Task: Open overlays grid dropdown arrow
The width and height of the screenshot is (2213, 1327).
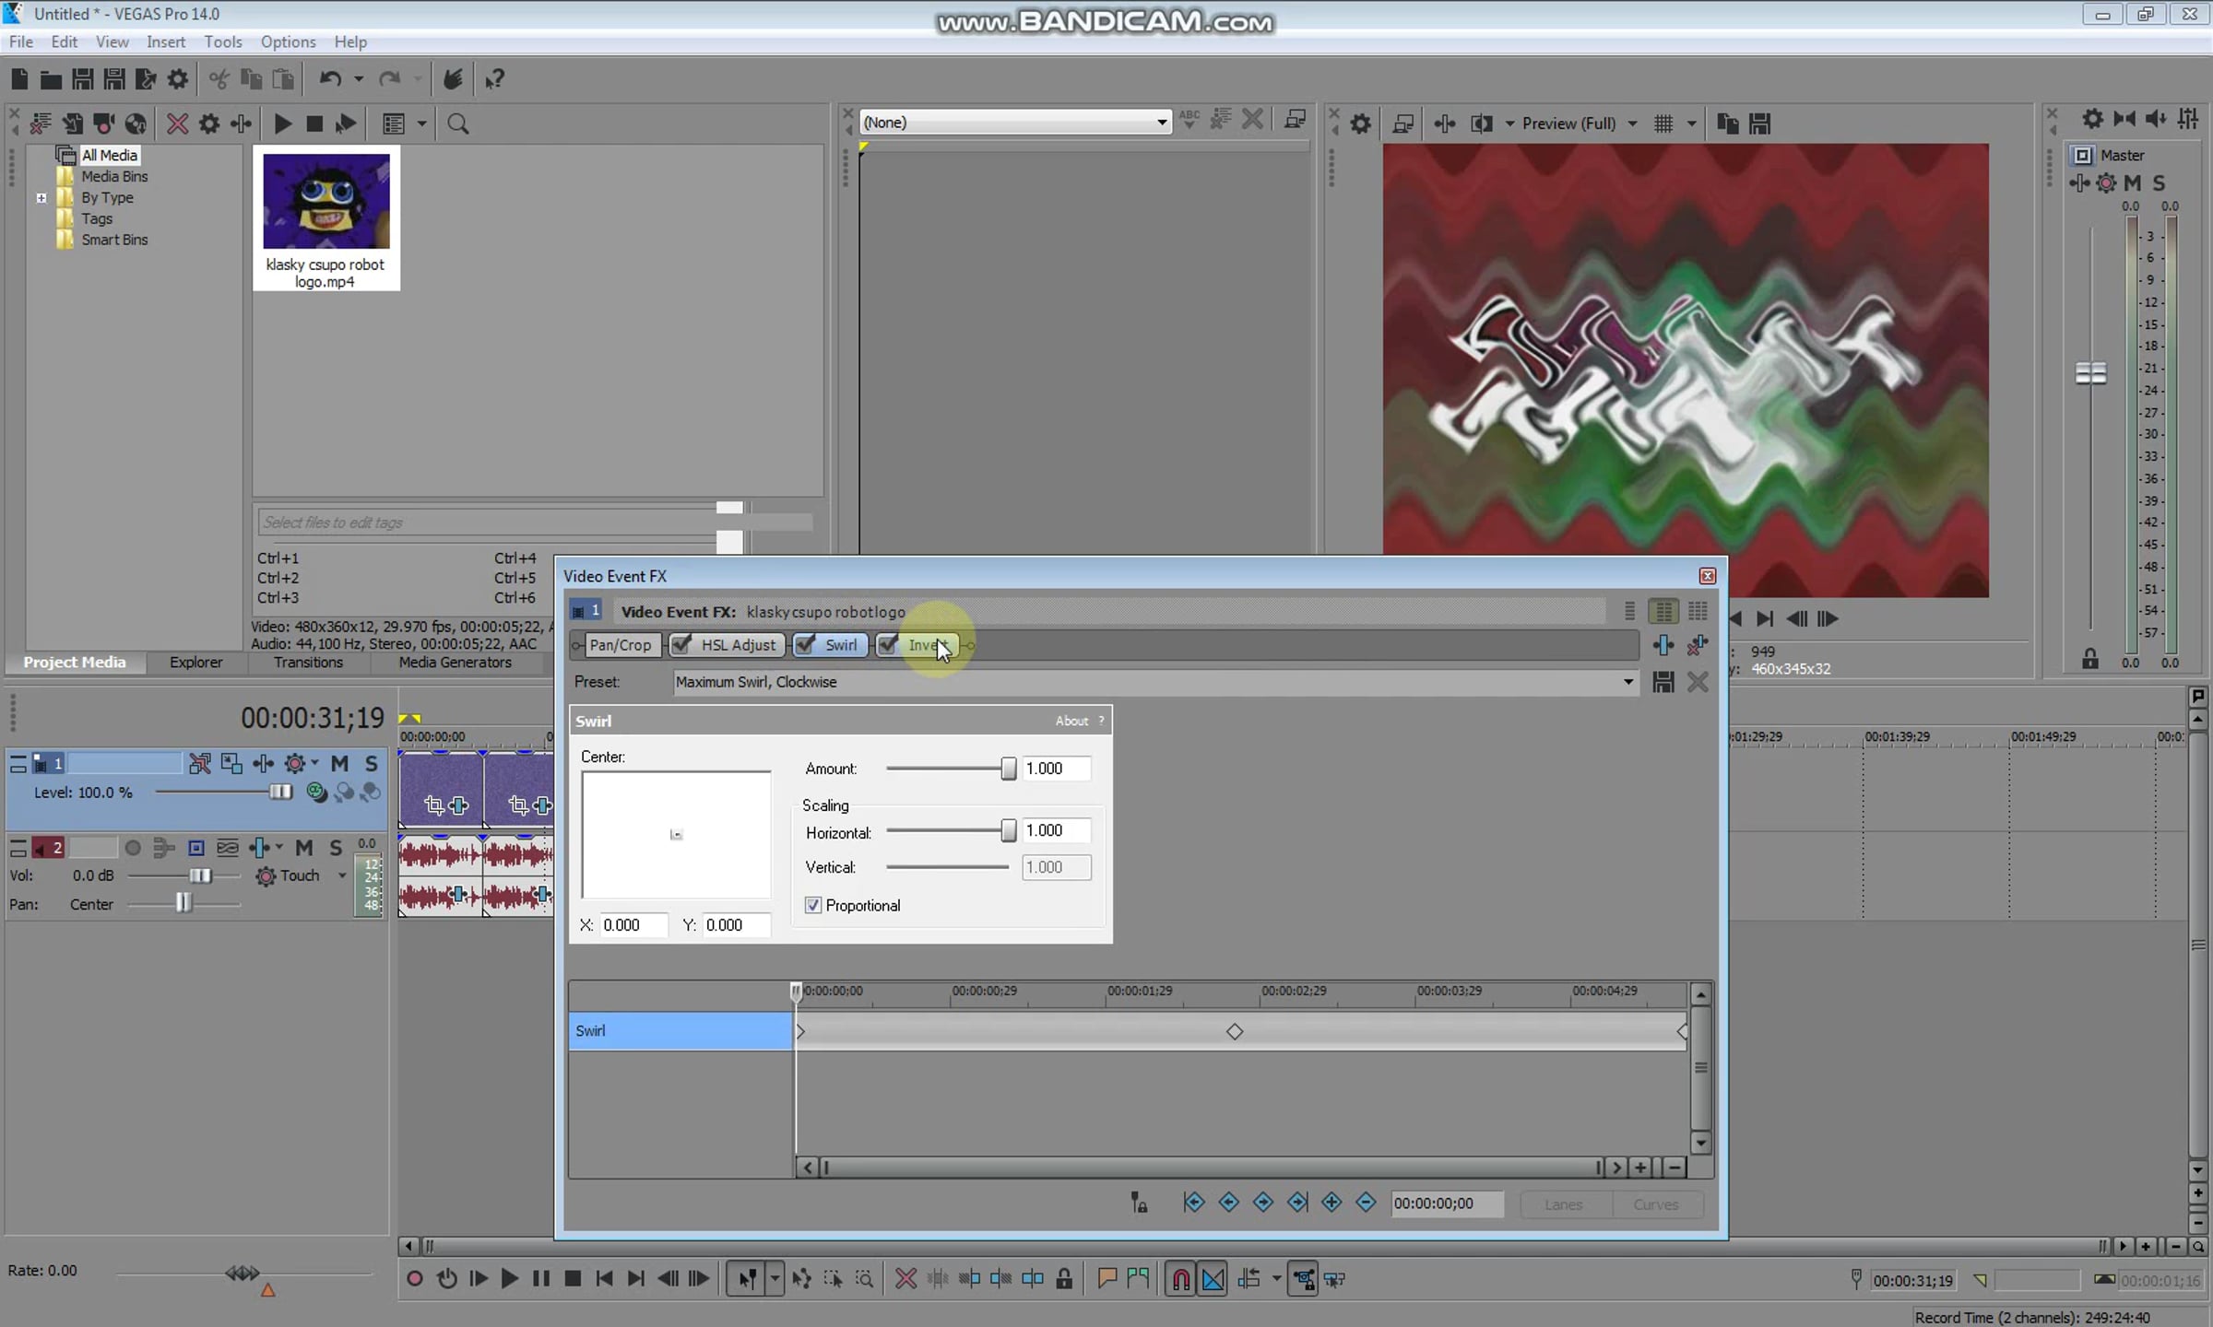Action: pyautogui.click(x=1691, y=123)
